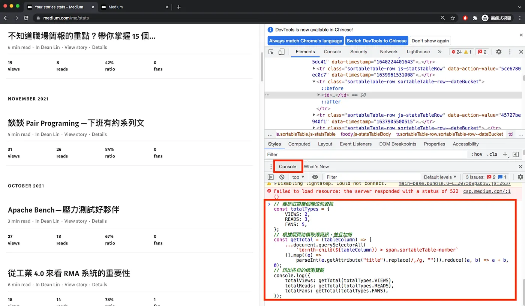This screenshot has width=525, height=306.
Task: Open the DevTools three-dot customize menu
Action: tap(510, 52)
